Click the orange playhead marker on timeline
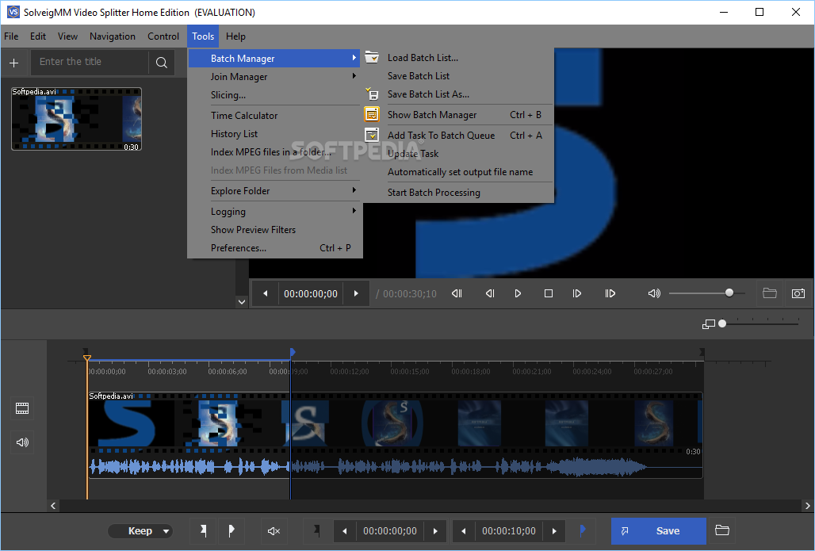 point(86,358)
